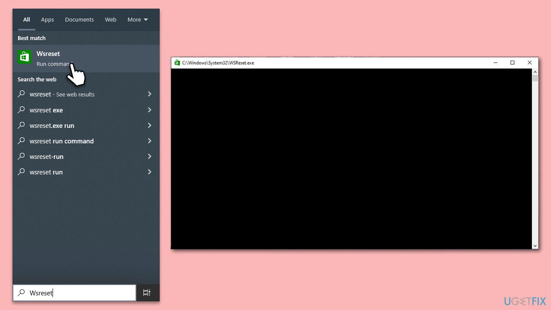Click search icon next to 'wsreset run'
551x310 pixels.
[x=21, y=172]
